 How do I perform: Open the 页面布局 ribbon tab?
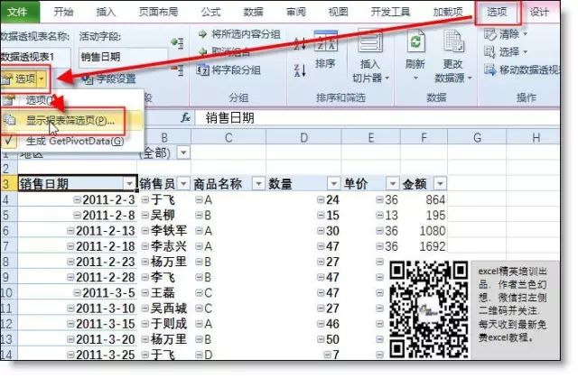159,12
